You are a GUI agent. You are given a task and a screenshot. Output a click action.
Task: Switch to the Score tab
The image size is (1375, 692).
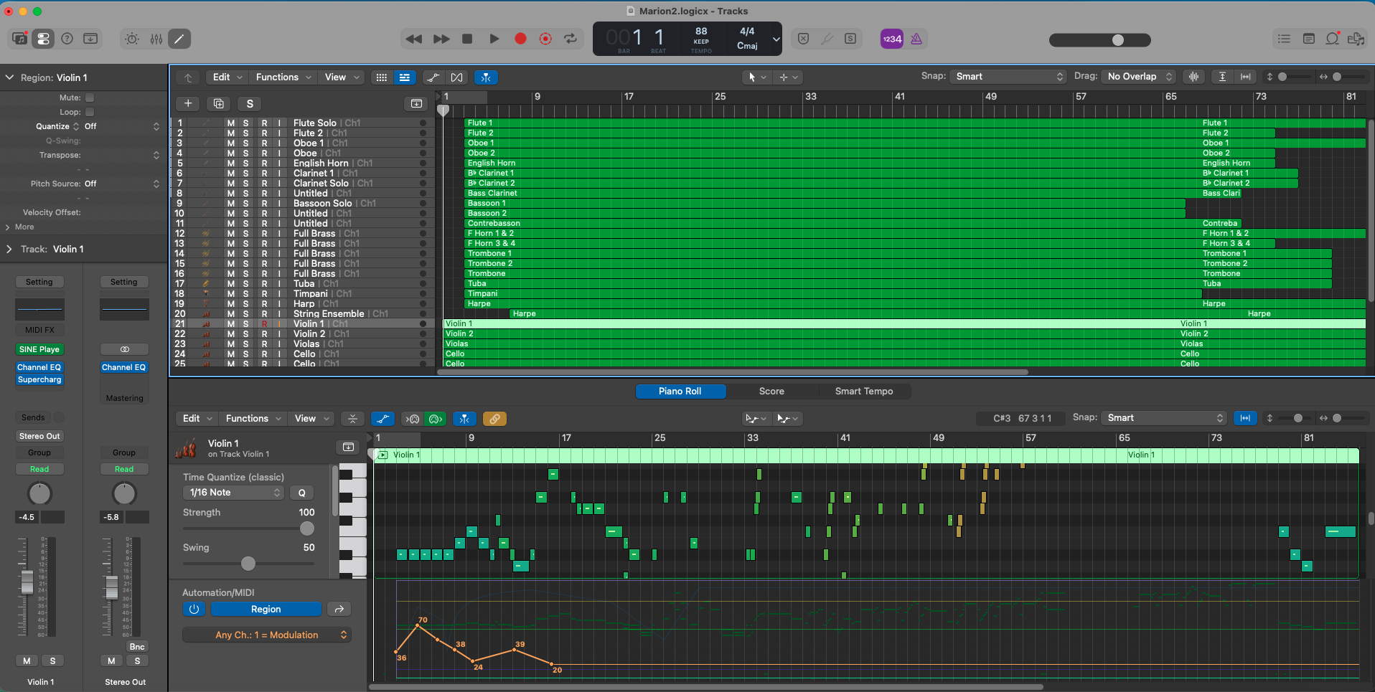tap(771, 392)
